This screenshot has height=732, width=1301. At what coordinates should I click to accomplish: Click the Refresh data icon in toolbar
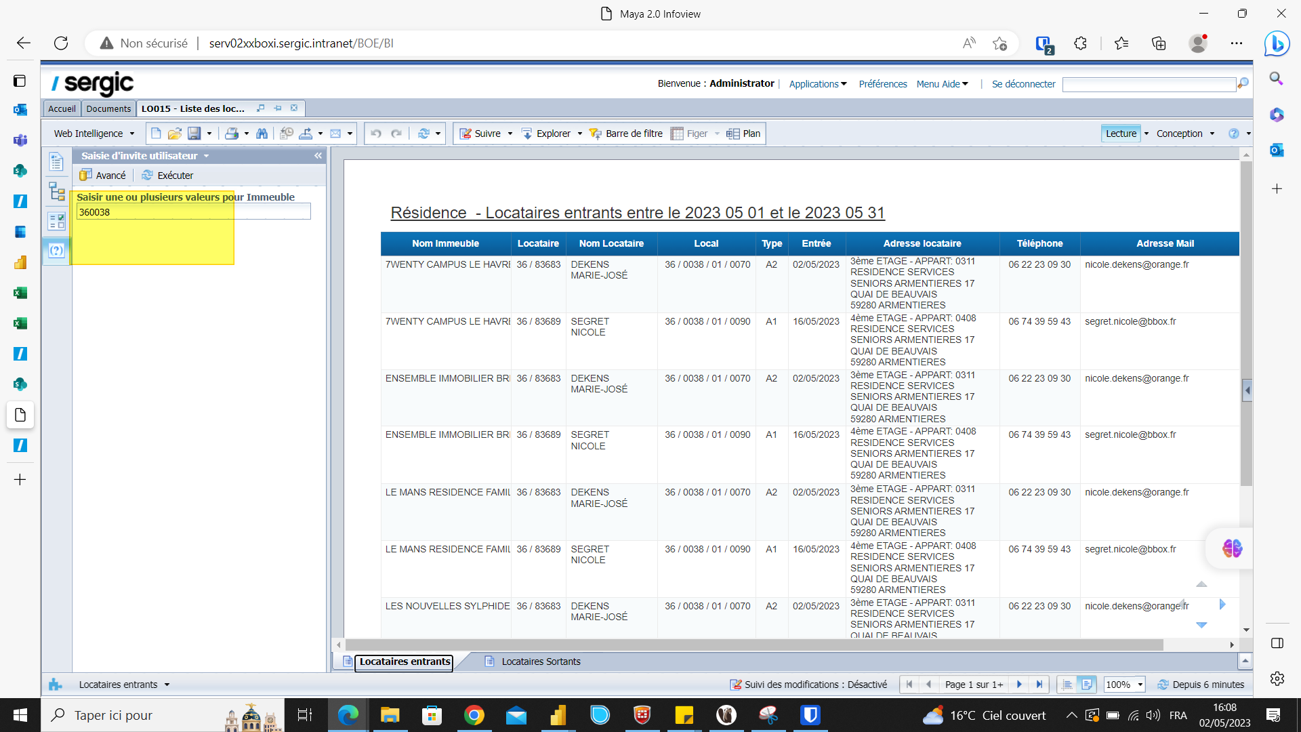424,134
